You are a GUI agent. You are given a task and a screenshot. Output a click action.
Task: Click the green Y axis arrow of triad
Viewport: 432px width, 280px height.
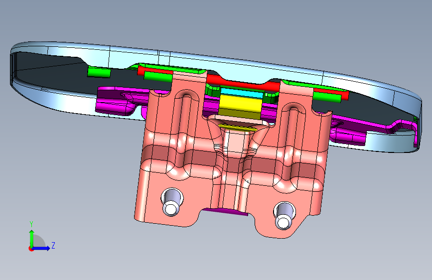(32, 238)
